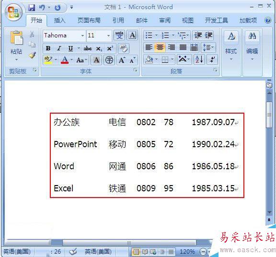Switch to the 开始 tab
Image resolution: width=276 pixels, height=257 pixels.
[x=36, y=21]
